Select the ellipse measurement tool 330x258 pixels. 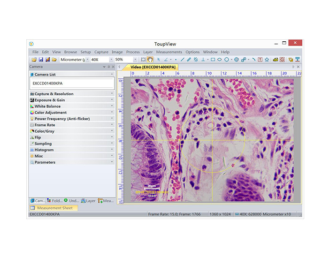(x=220, y=60)
